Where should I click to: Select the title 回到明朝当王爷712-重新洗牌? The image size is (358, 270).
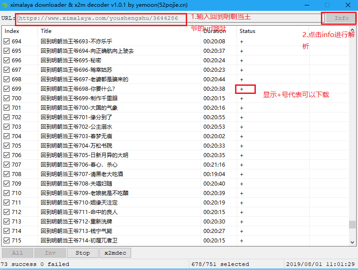click(x=76, y=221)
